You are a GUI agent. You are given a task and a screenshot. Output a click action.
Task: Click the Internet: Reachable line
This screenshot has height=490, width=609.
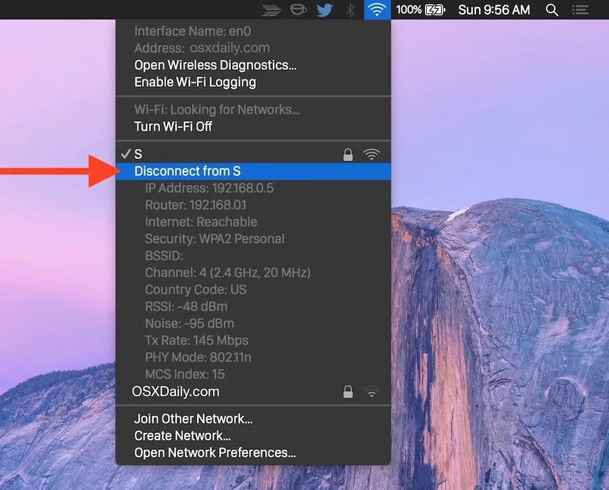pyautogui.click(x=201, y=222)
